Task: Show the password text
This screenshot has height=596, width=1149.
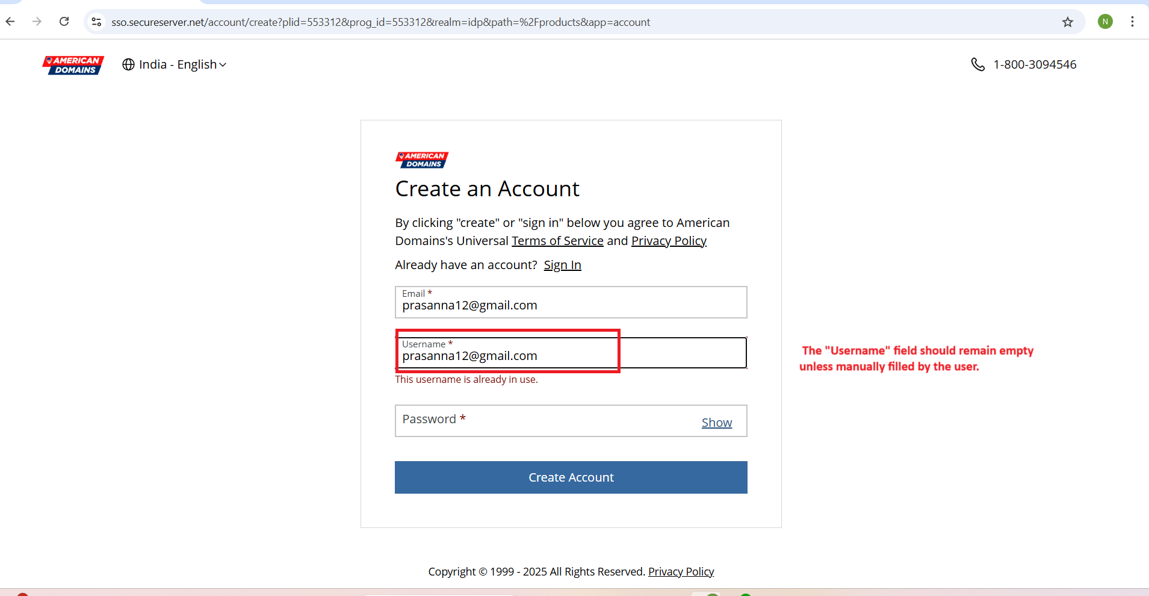Action: pyautogui.click(x=716, y=423)
